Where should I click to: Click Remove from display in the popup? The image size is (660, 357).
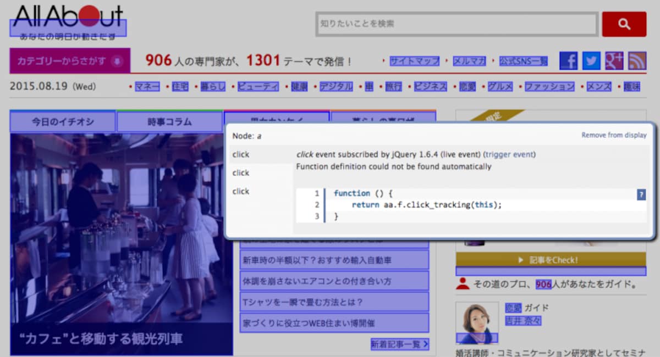614,135
